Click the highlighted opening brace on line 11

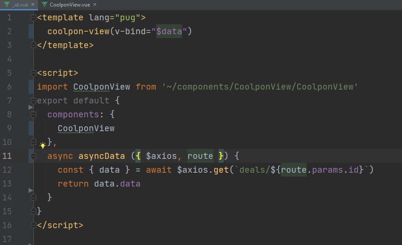tap(138, 156)
